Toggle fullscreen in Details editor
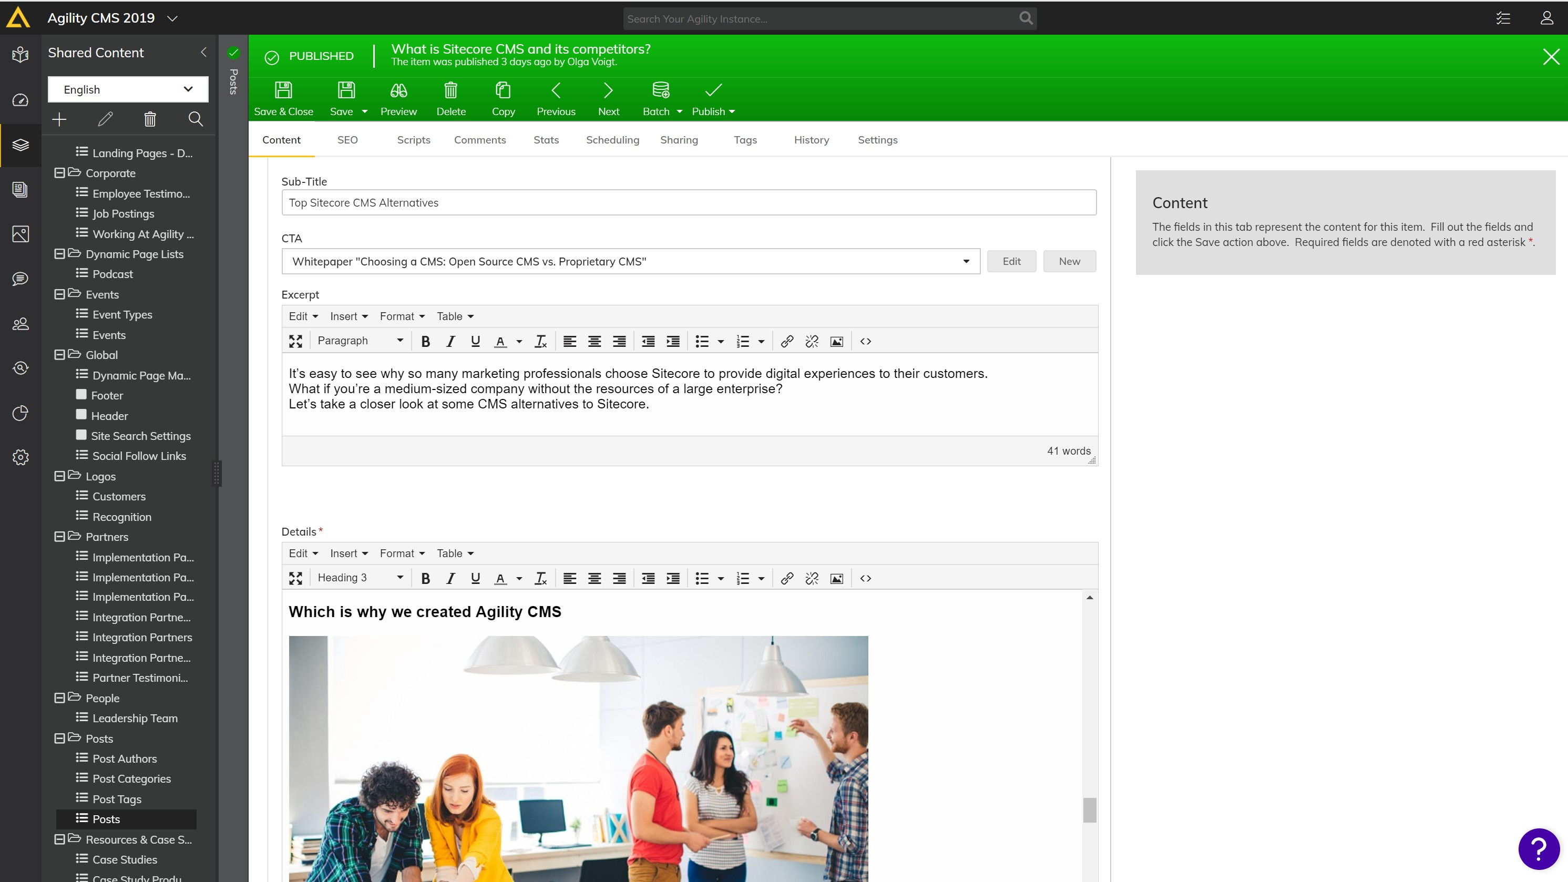This screenshot has width=1568, height=882. click(x=295, y=578)
